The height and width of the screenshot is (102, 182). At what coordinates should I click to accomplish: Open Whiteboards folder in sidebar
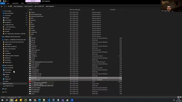[x=8, y=62]
